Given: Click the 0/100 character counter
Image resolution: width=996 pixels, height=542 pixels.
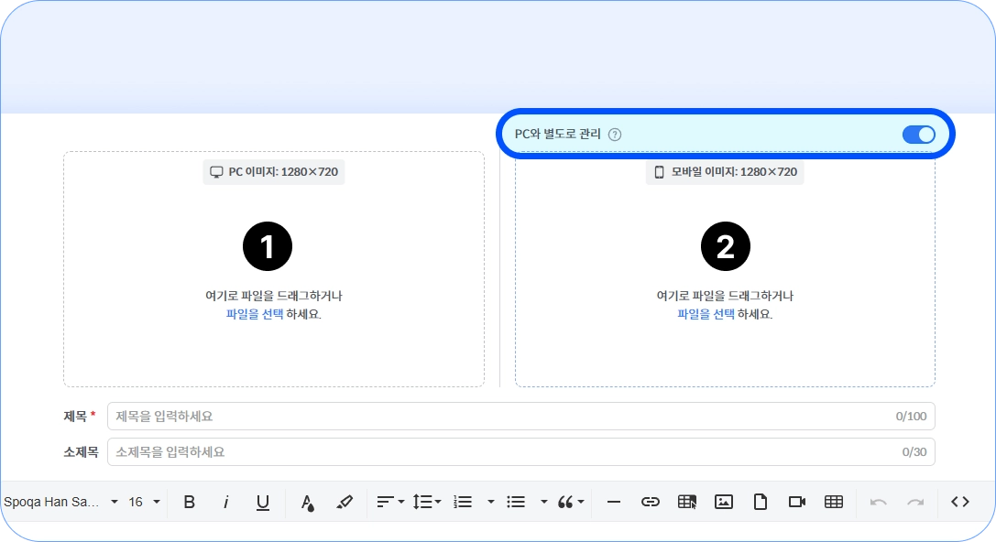Looking at the screenshot, I should click(x=911, y=417).
